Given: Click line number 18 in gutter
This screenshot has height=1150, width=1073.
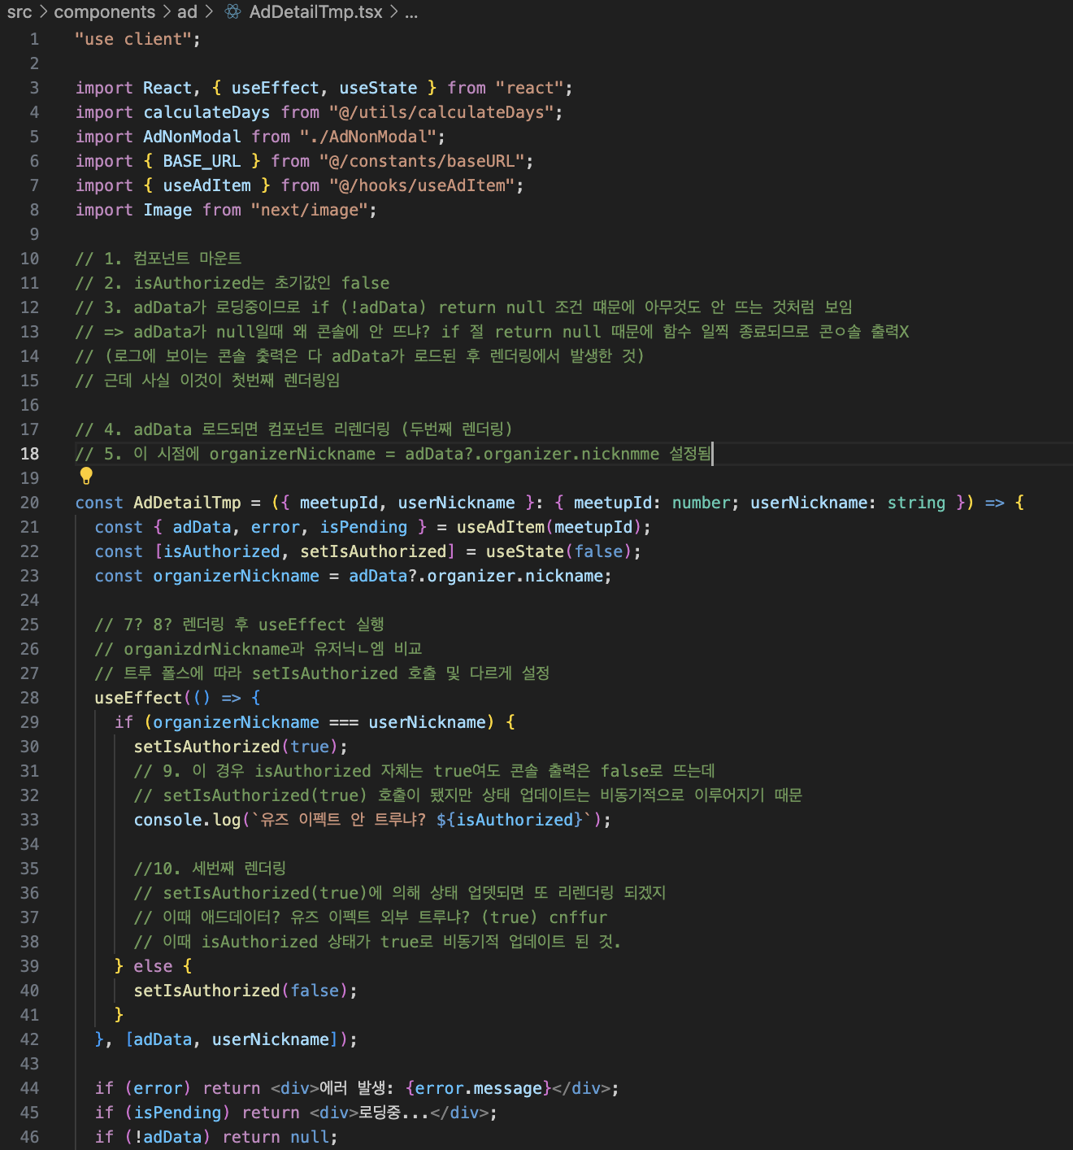Looking at the screenshot, I should [x=29, y=454].
